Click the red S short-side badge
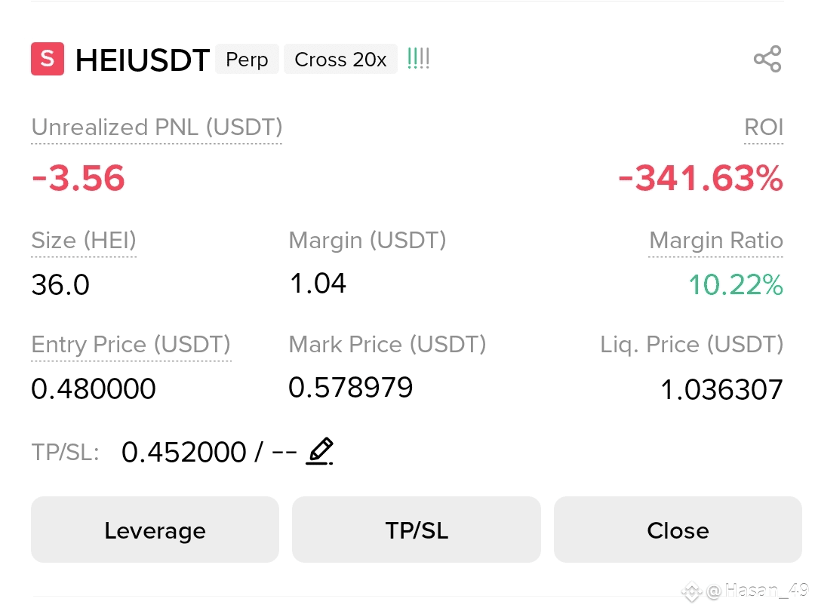815x611 pixels. [48, 59]
